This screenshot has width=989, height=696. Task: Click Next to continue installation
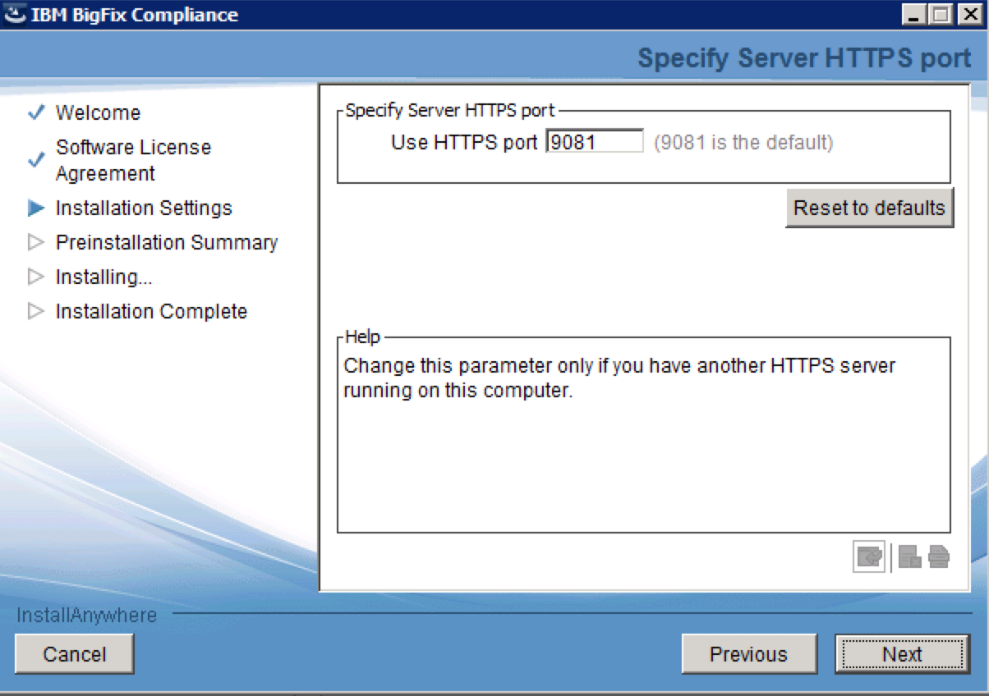[x=901, y=654]
